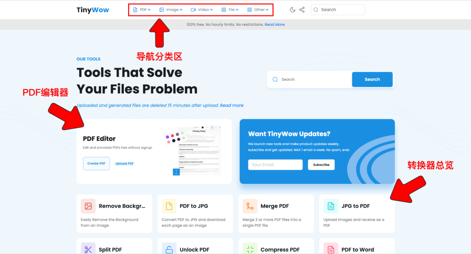Image resolution: width=471 pixels, height=254 pixels.
Task: Toggle dark mode moon icon
Action: (x=292, y=9)
